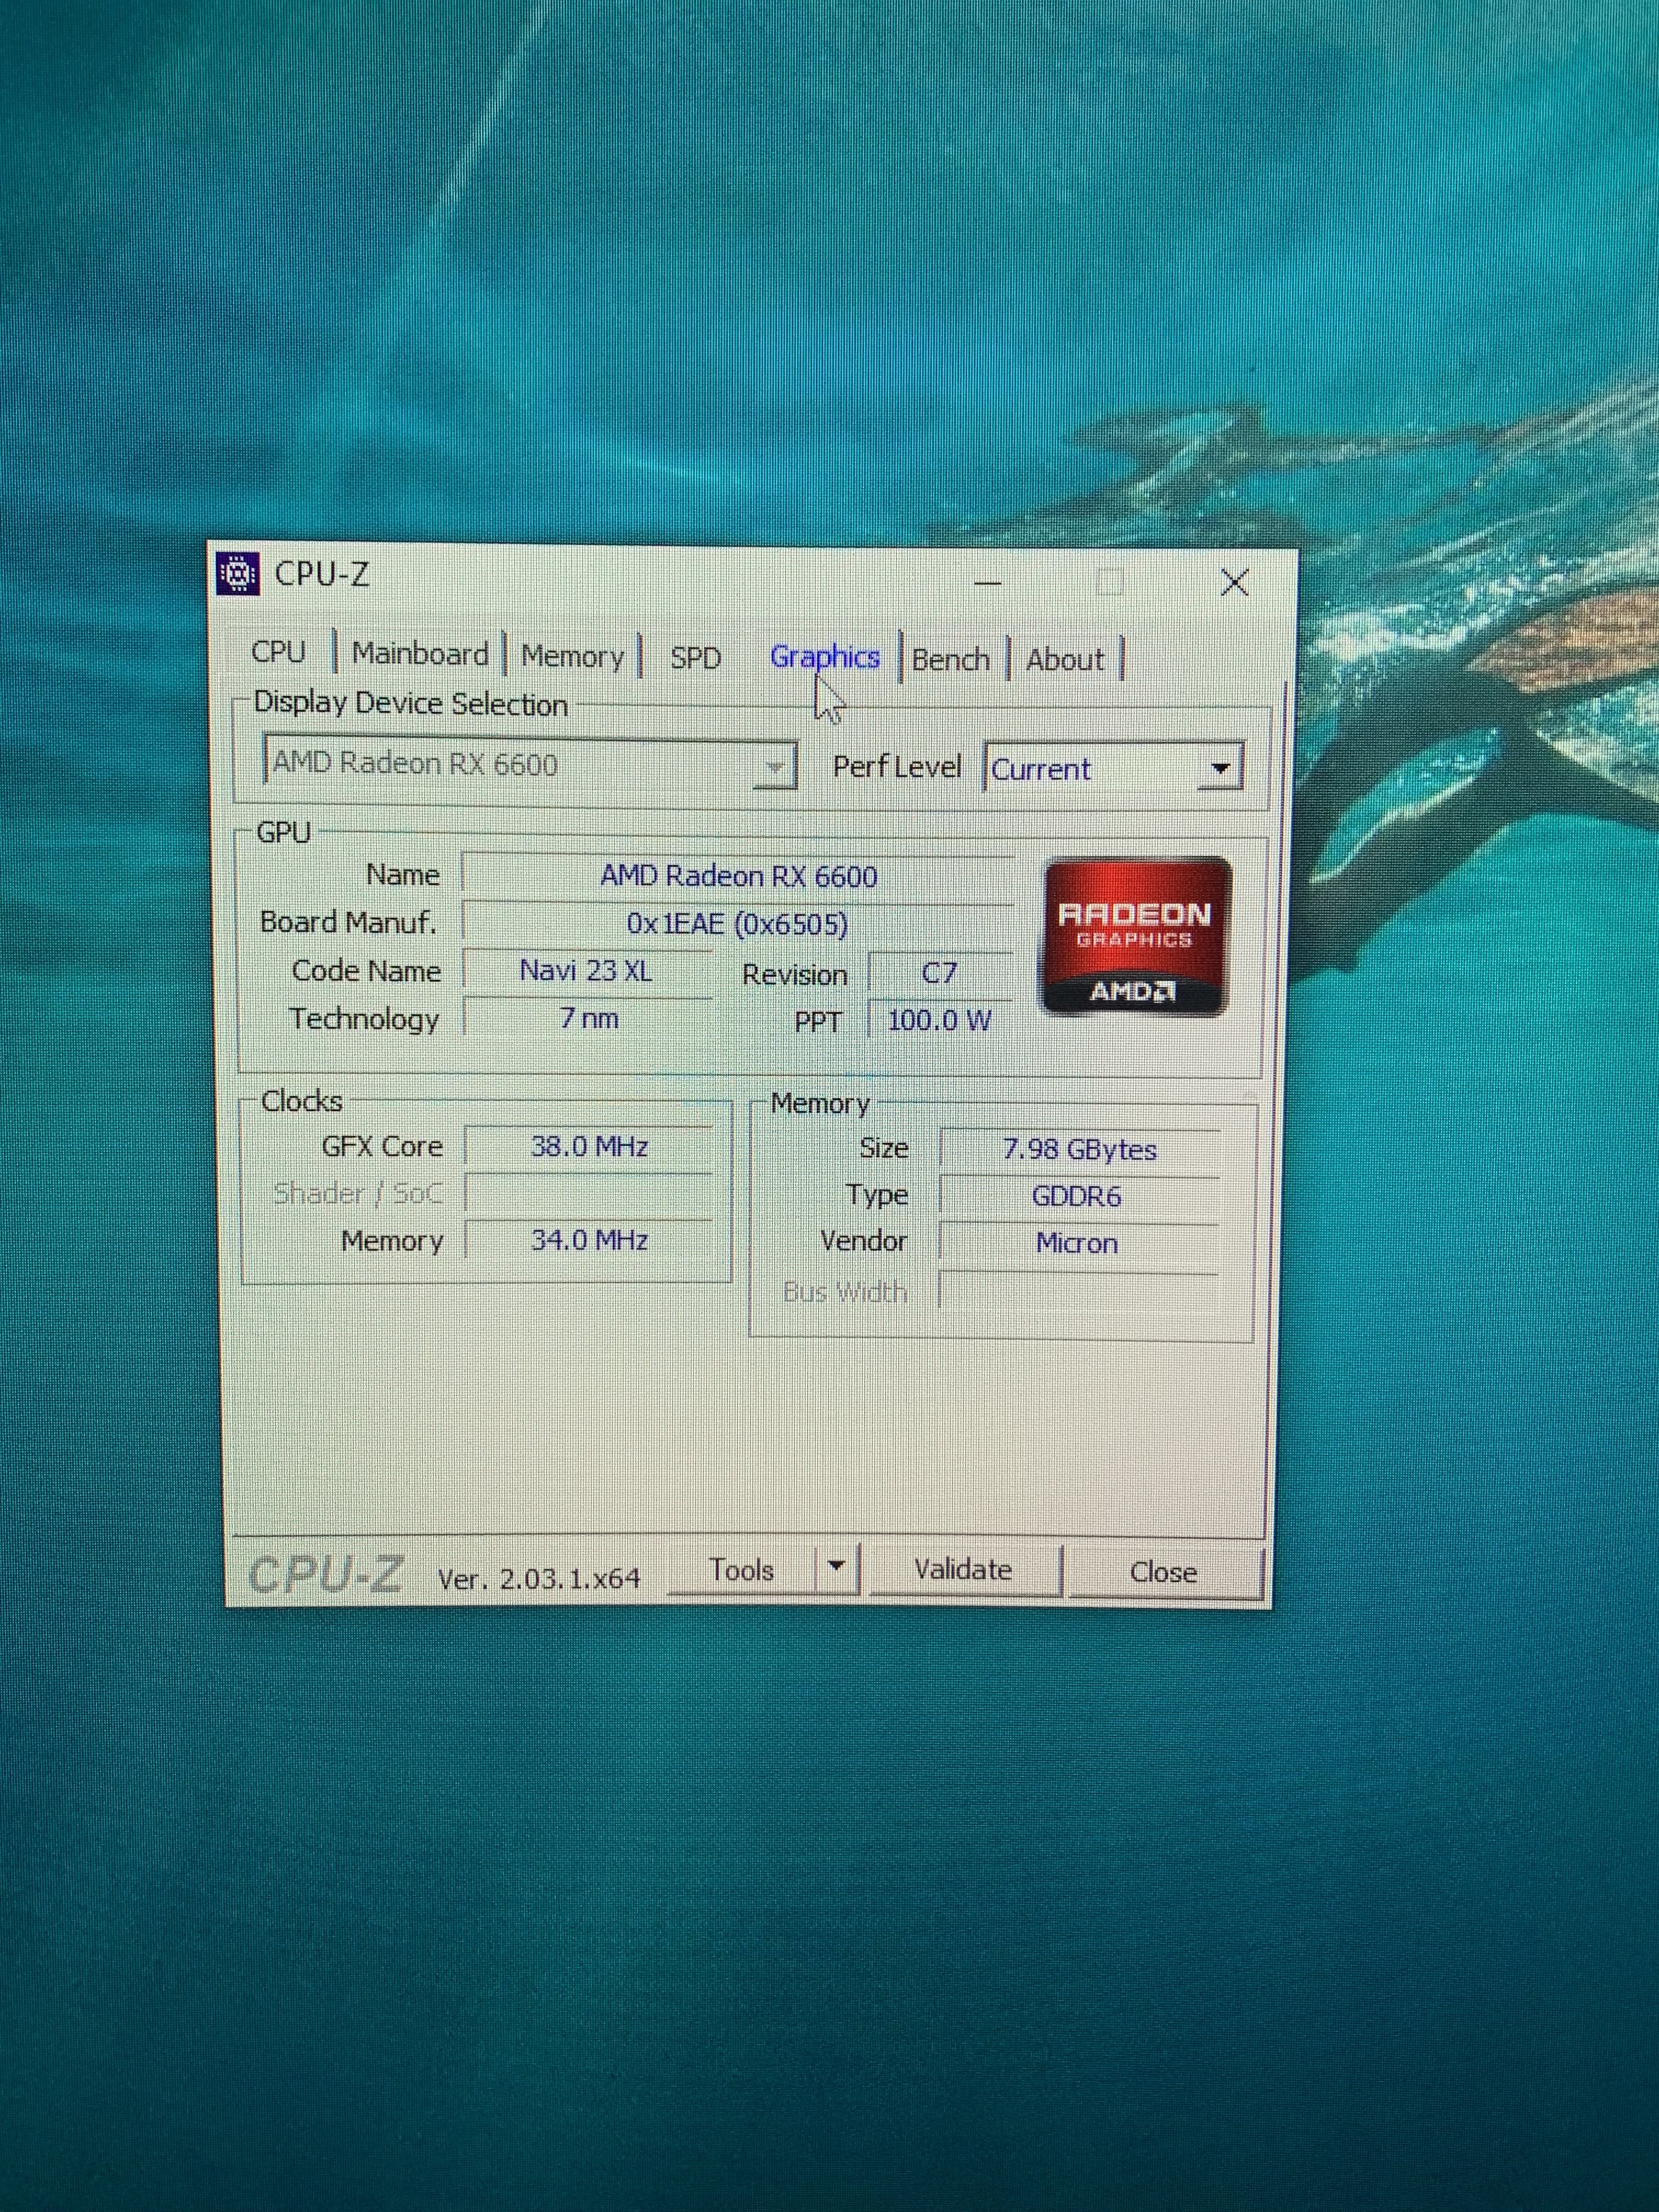Click the CPU-Z app icon in title bar
This screenshot has width=1659, height=2212.
tap(238, 574)
